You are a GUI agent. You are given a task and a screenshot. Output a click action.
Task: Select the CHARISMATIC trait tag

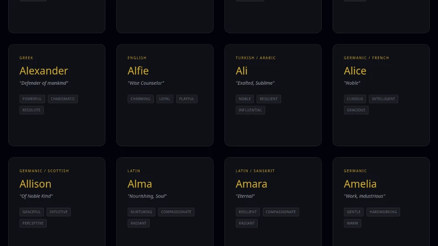[63, 99]
